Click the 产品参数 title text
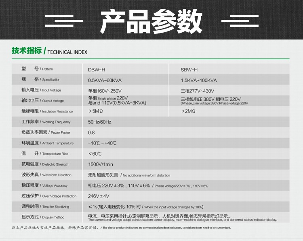303x241 pixels. 151,21
